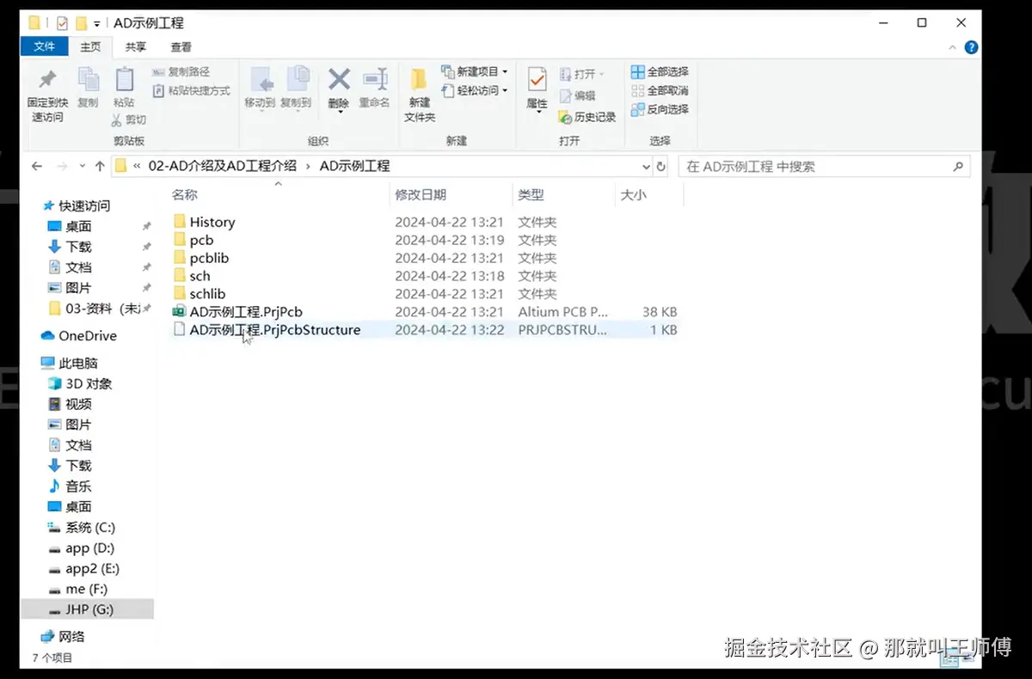The image size is (1032, 679).
Task: Refresh the current folder view
Action: click(660, 166)
